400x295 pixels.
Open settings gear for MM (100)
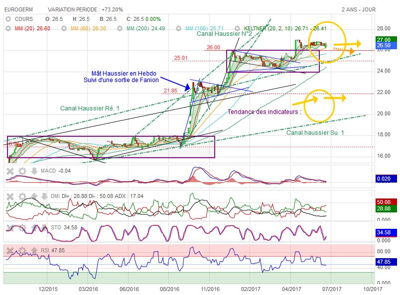point(178,28)
